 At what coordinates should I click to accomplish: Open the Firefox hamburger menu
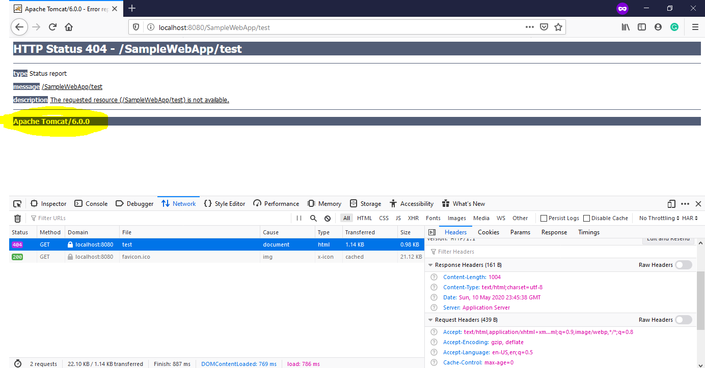[695, 27]
